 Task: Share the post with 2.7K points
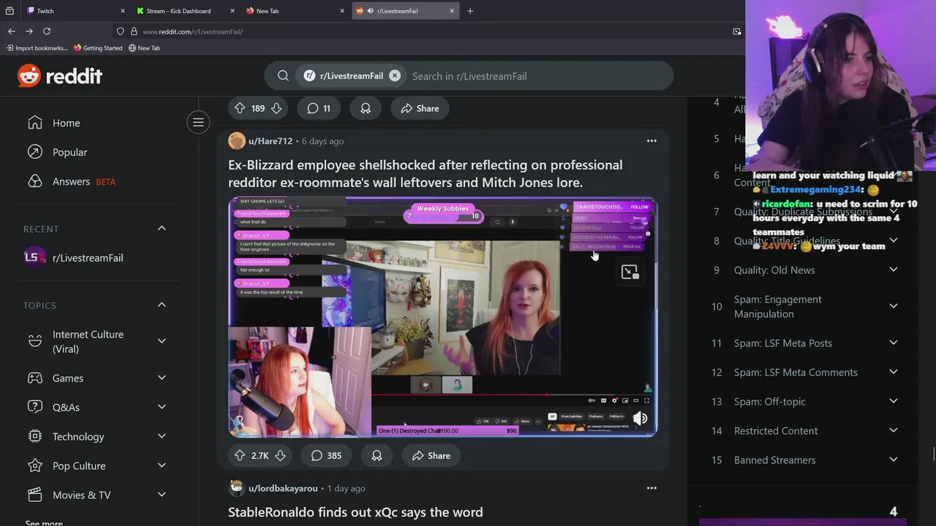click(x=431, y=455)
